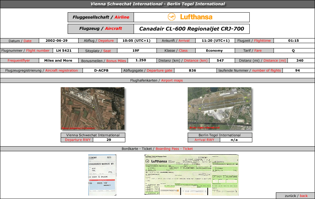Screen dimensions: 315x199
Task: Click the flight number LH 5421
Action: (x=64, y=51)
